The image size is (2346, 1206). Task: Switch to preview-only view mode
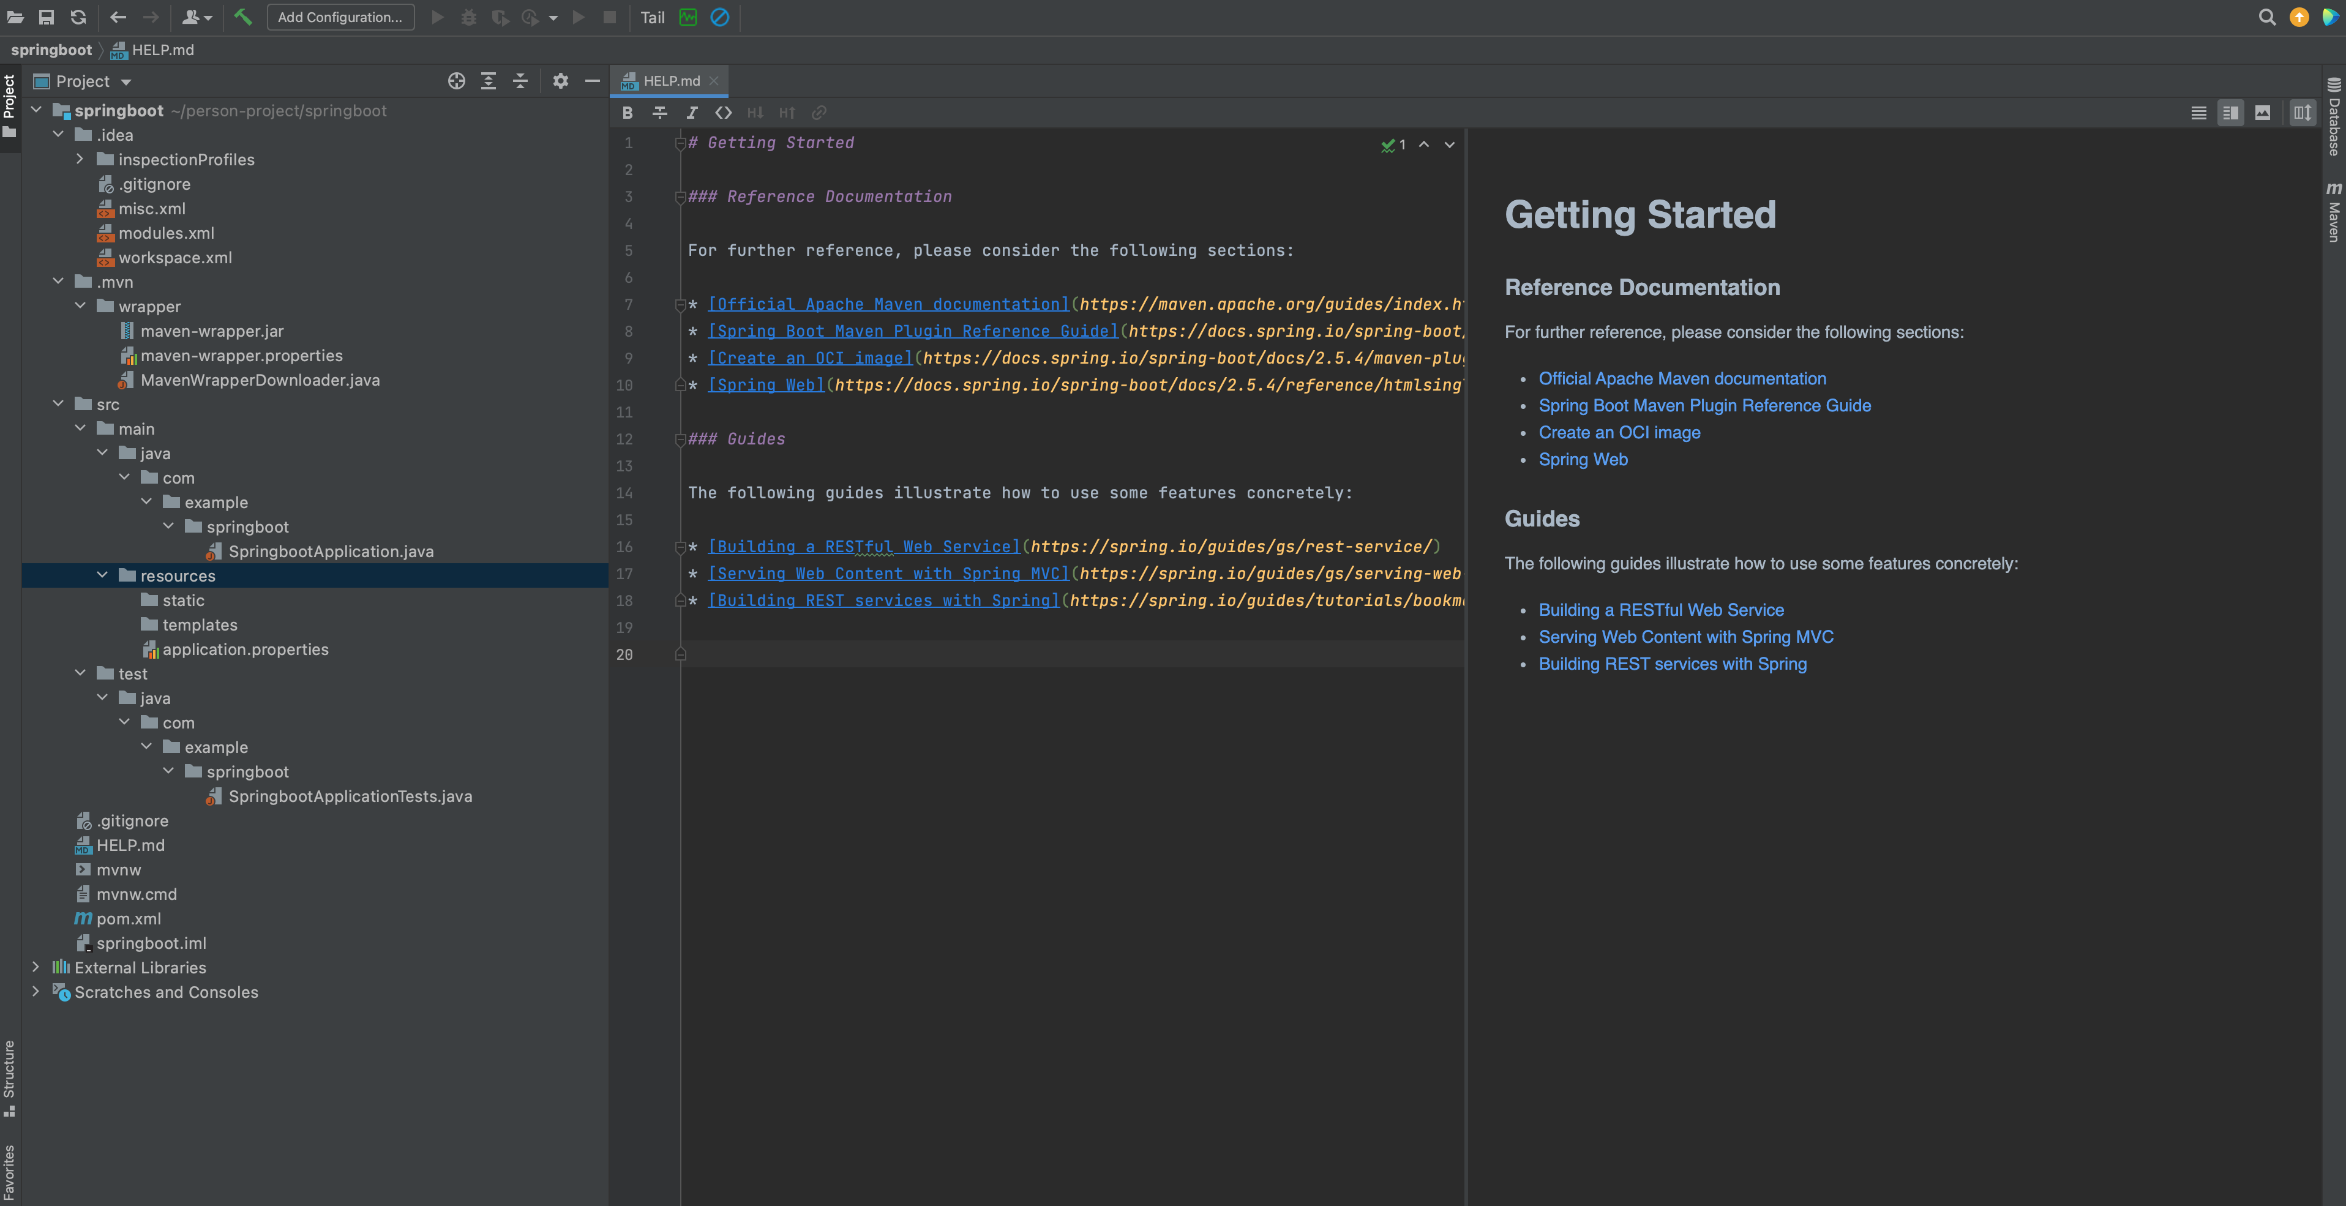point(2262,113)
